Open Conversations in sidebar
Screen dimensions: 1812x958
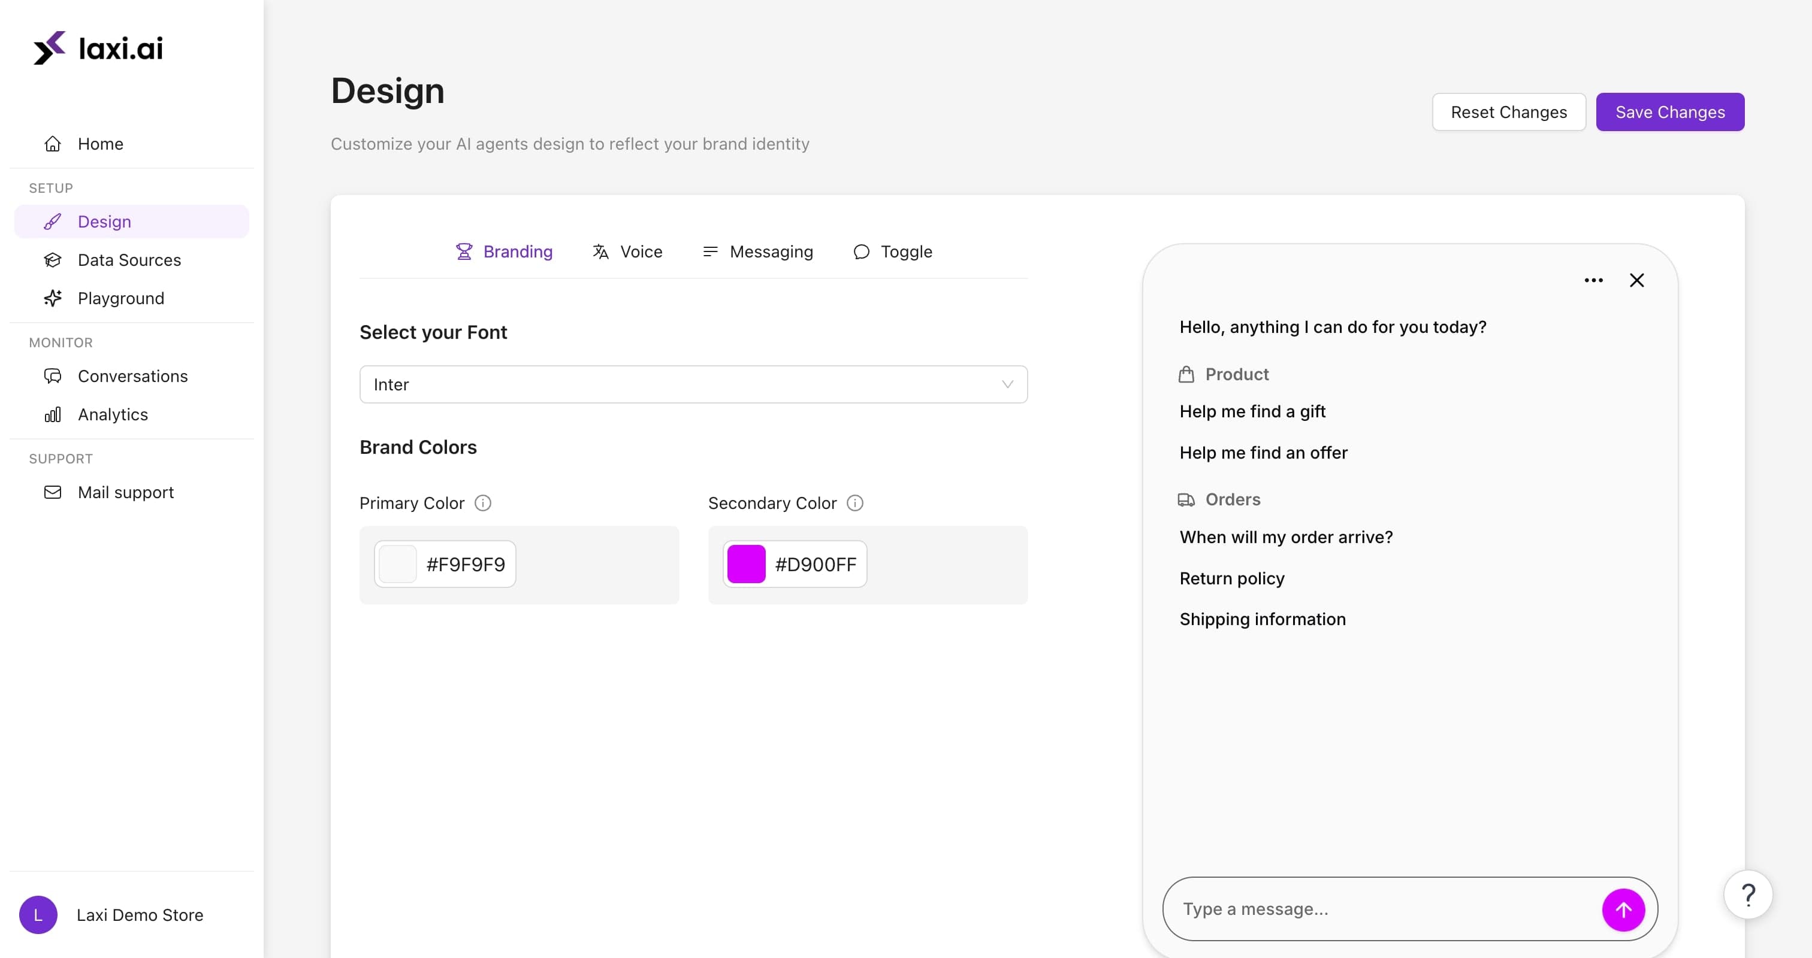[132, 376]
